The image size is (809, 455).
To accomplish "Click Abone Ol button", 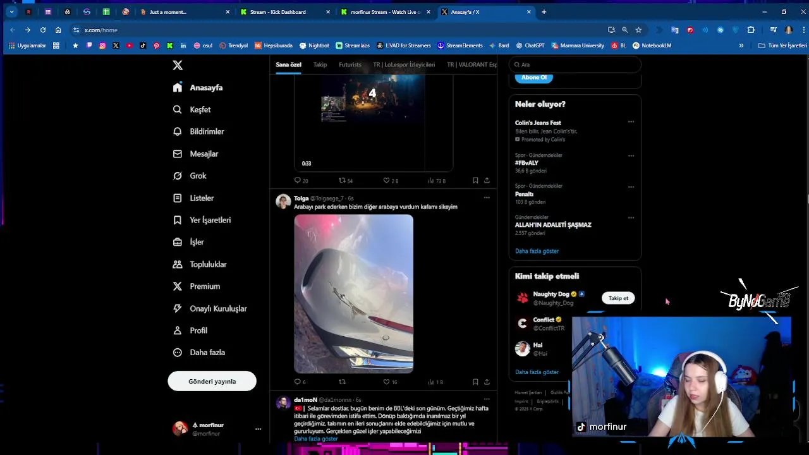I will pos(534,77).
